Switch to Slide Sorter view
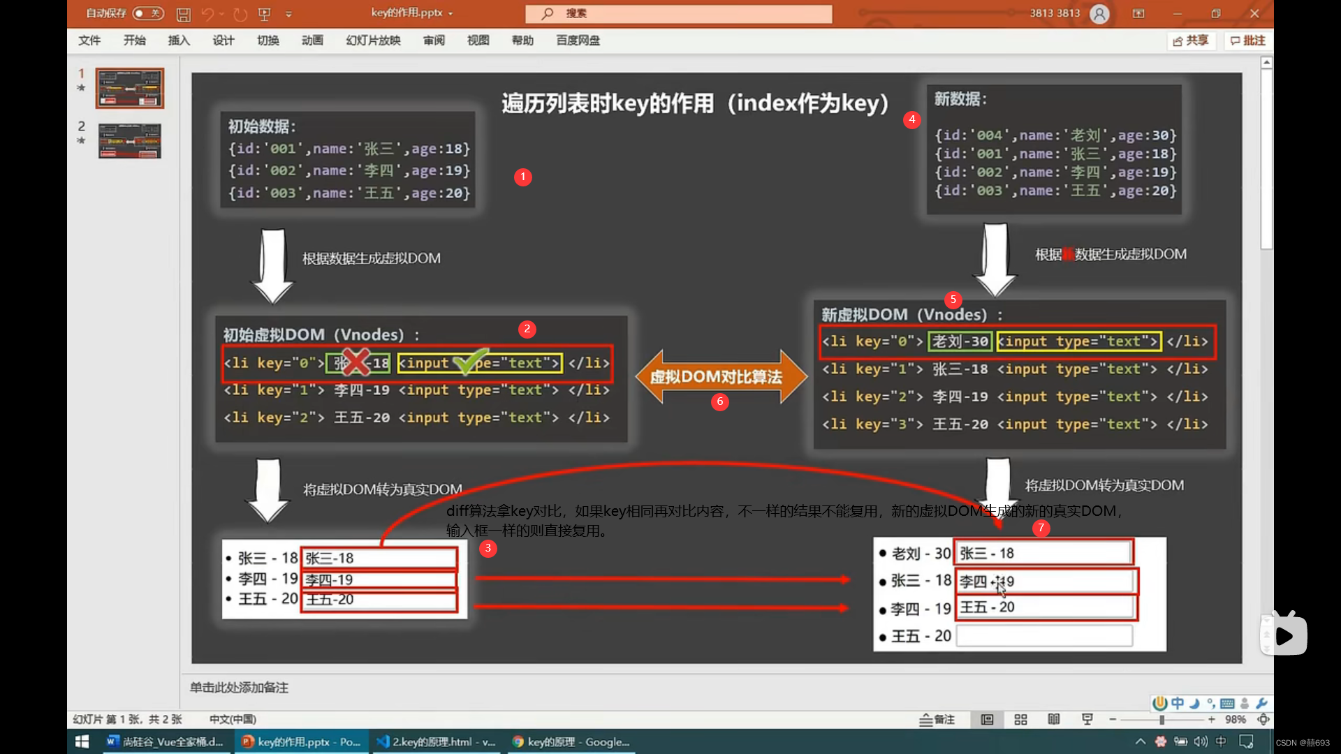Image resolution: width=1341 pixels, height=754 pixels. [x=1020, y=719]
